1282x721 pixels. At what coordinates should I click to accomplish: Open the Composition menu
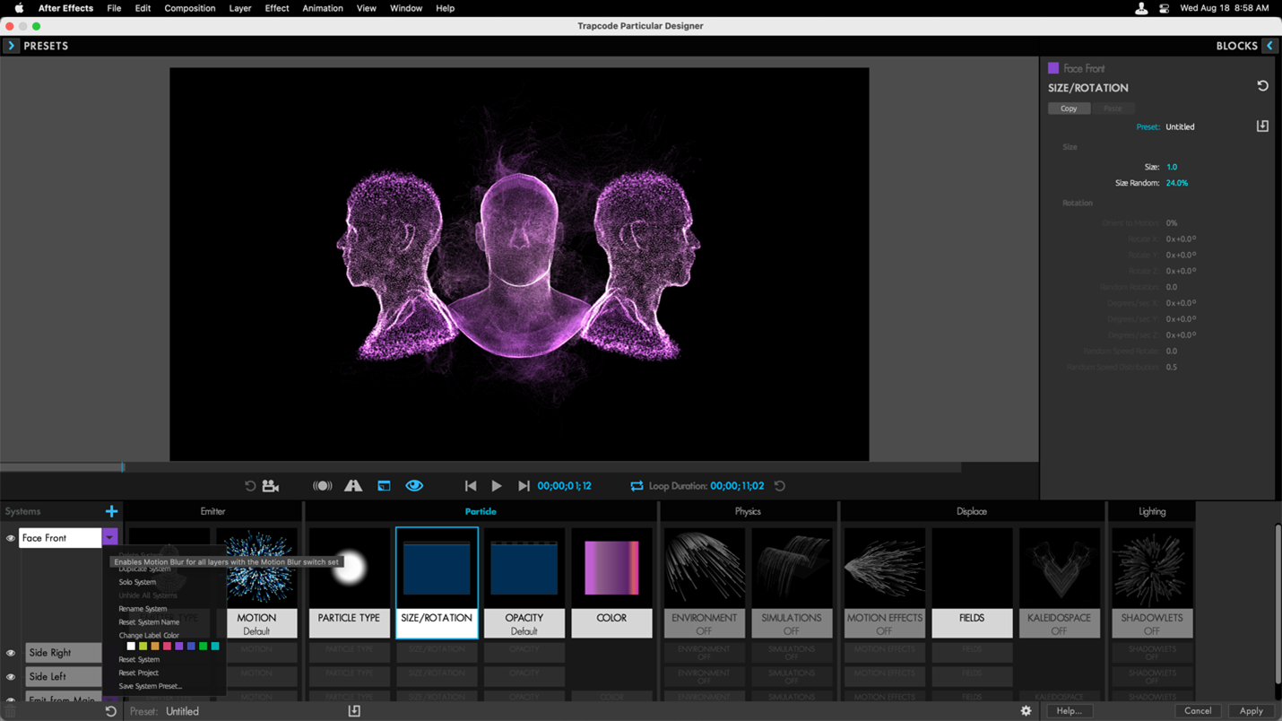(x=190, y=8)
